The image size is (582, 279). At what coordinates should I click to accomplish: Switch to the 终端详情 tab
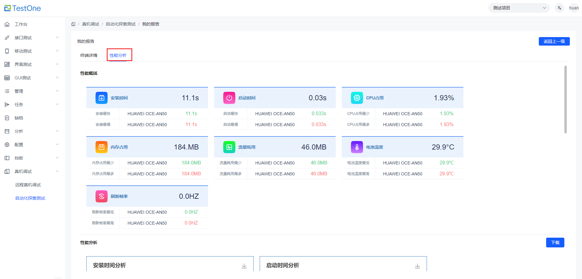[x=89, y=55]
